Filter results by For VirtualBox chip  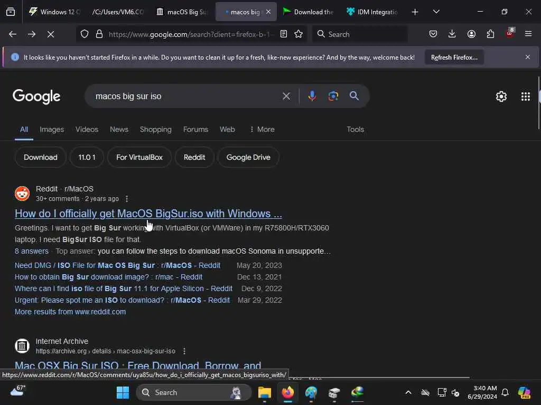pyautogui.click(x=139, y=157)
